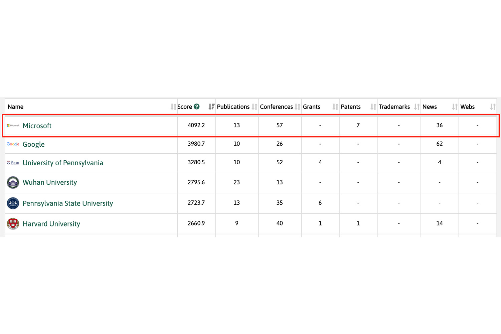
Task: Click the Trademarks column header label
Action: pyautogui.click(x=394, y=107)
